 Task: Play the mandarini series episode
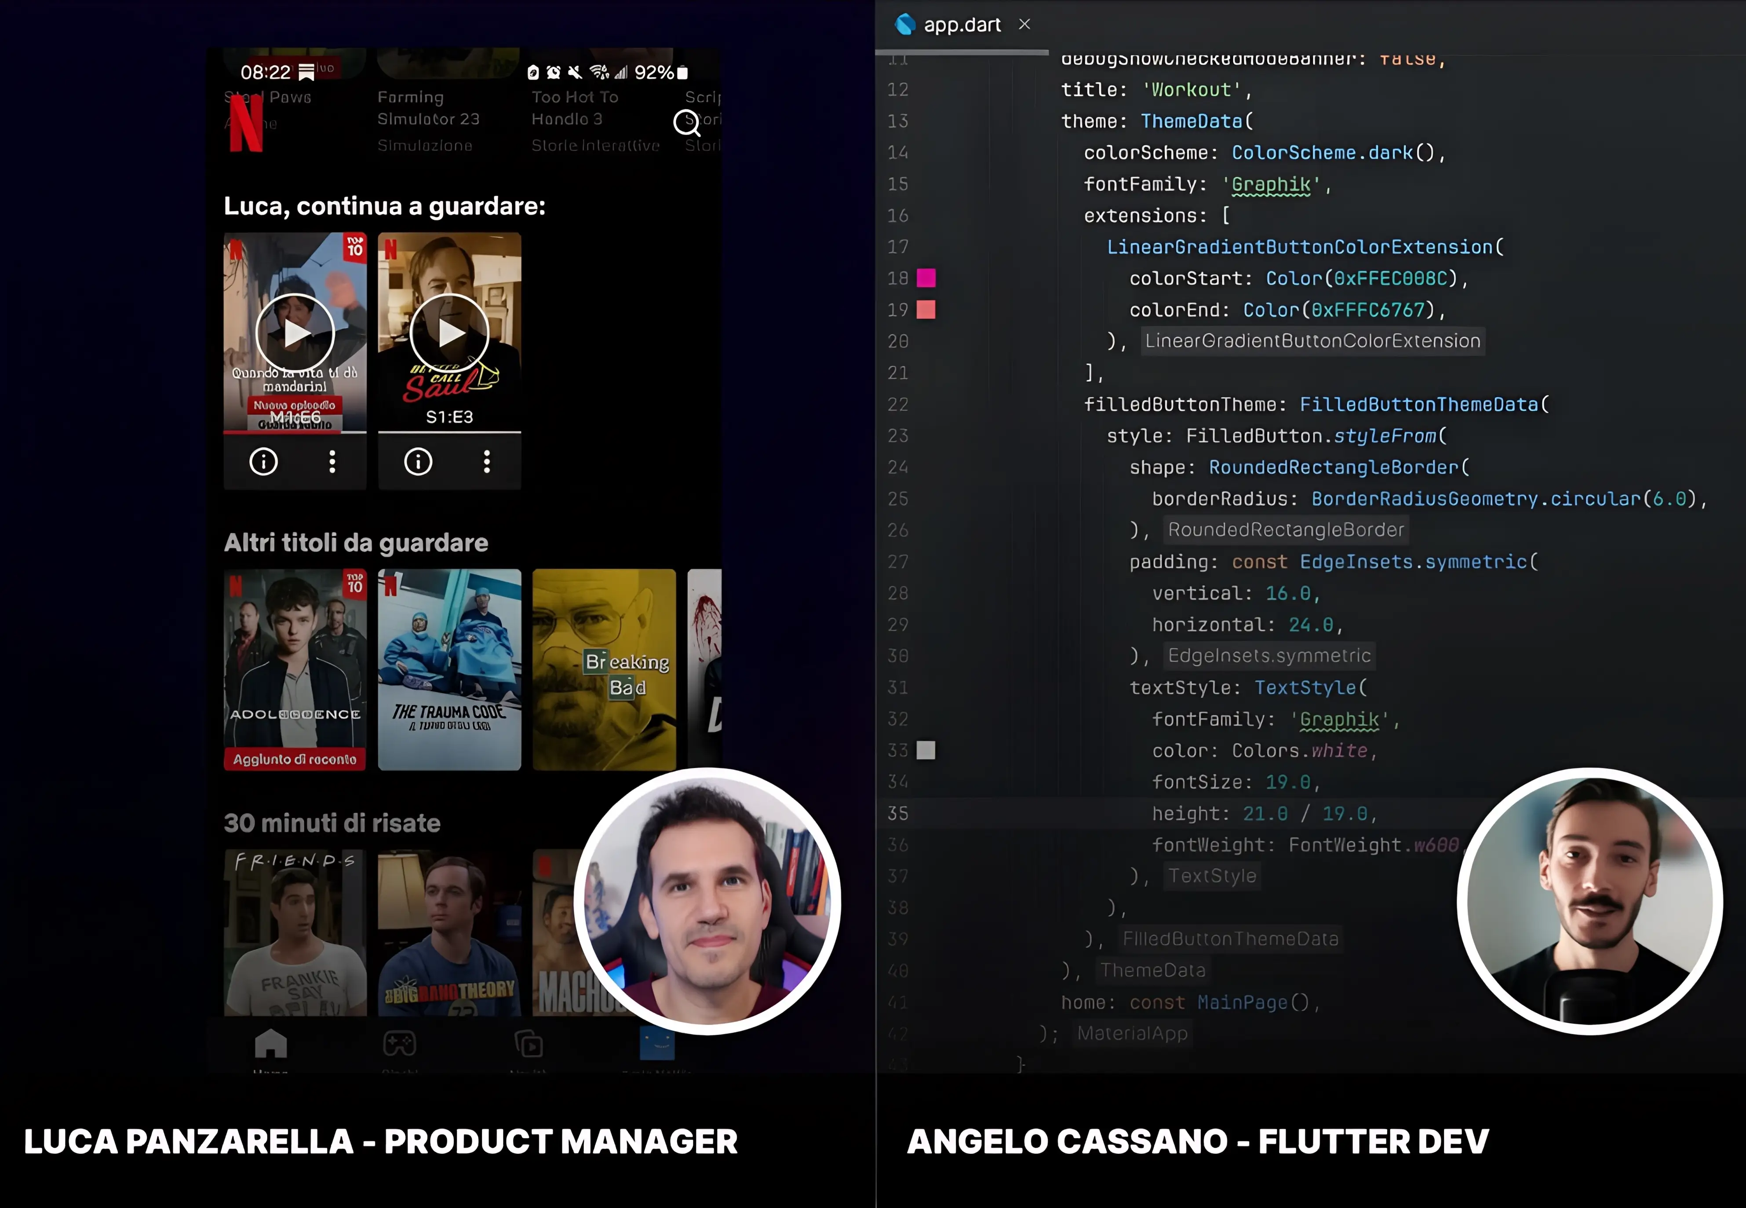point(295,333)
